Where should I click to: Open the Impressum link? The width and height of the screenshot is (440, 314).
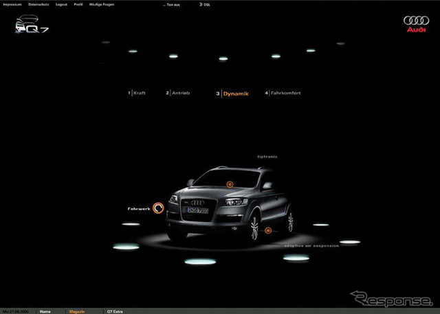click(x=12, y=5)
